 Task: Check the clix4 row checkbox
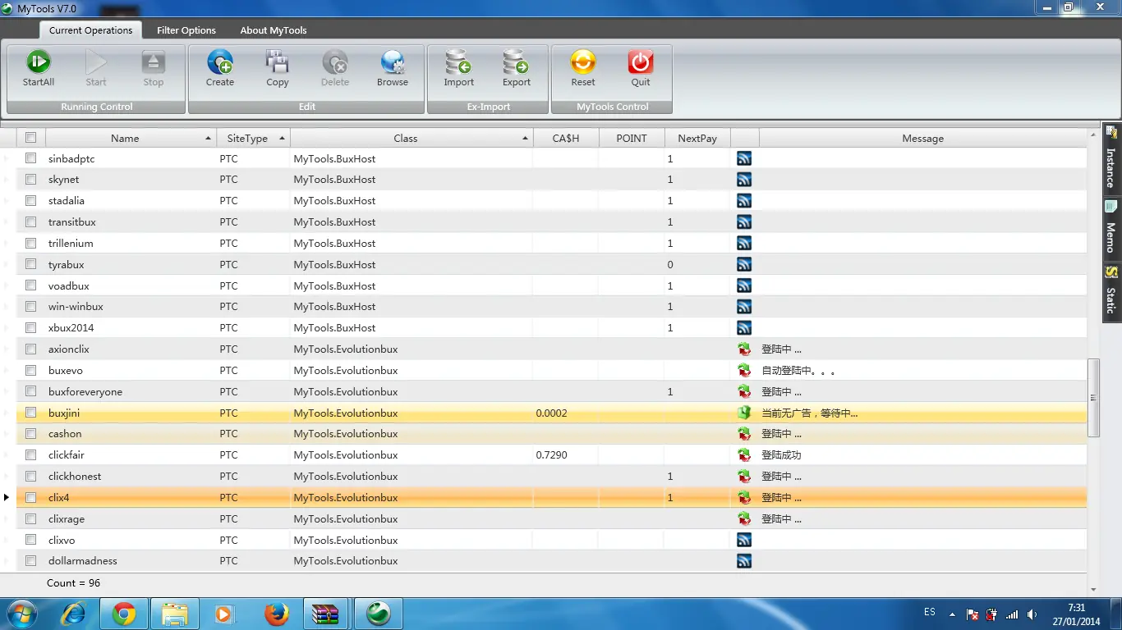click(30, 497)
